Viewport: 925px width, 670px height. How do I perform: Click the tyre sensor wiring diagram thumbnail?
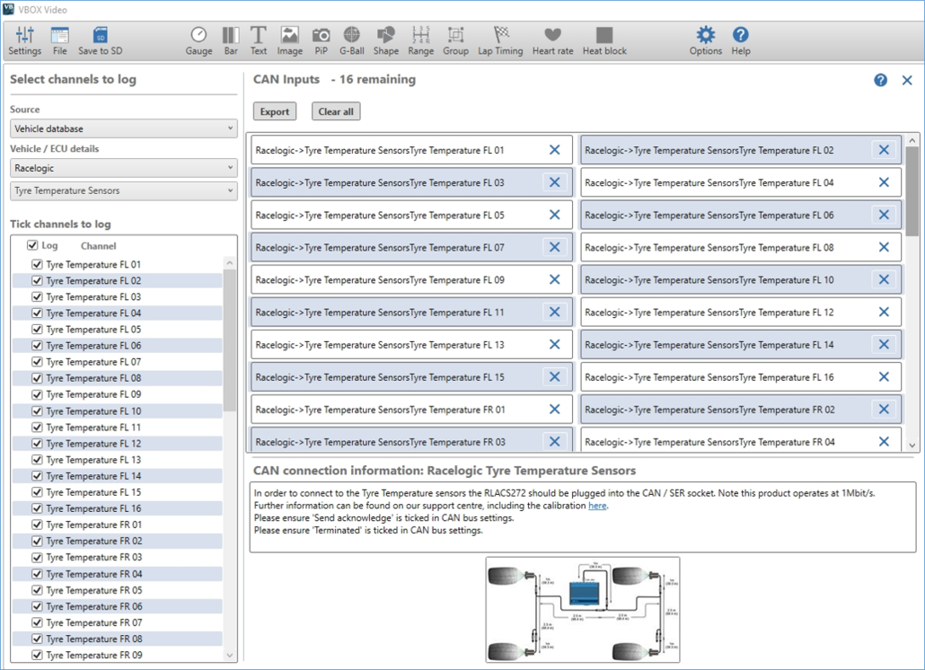(x=583, y=610)
